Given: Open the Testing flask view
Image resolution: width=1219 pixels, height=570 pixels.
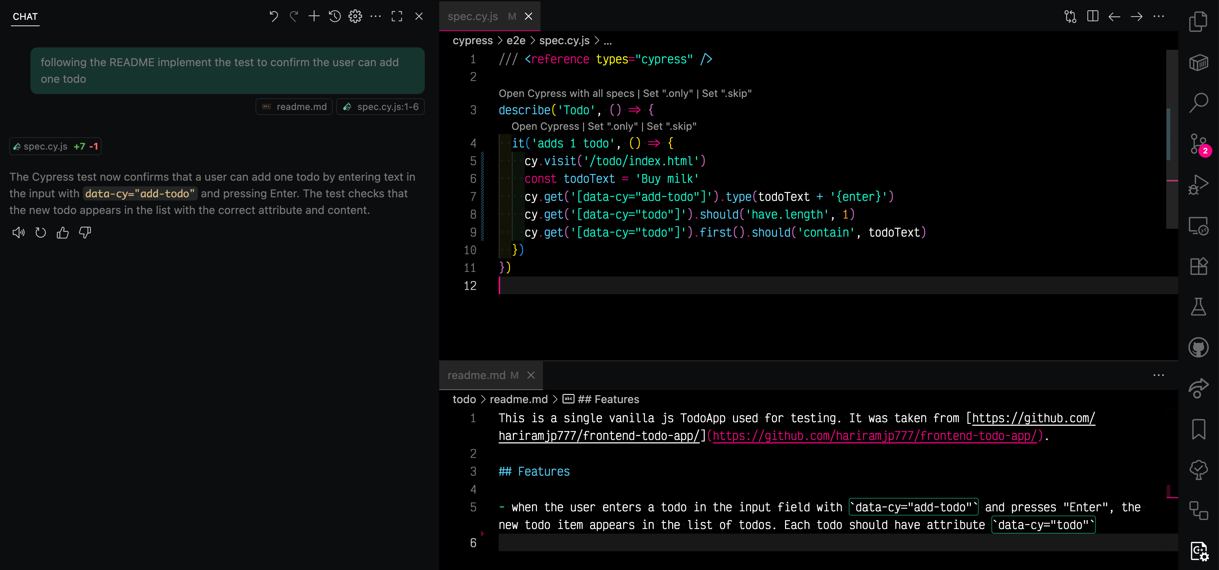Looking at the screenshot, I should coord(1198,307).
